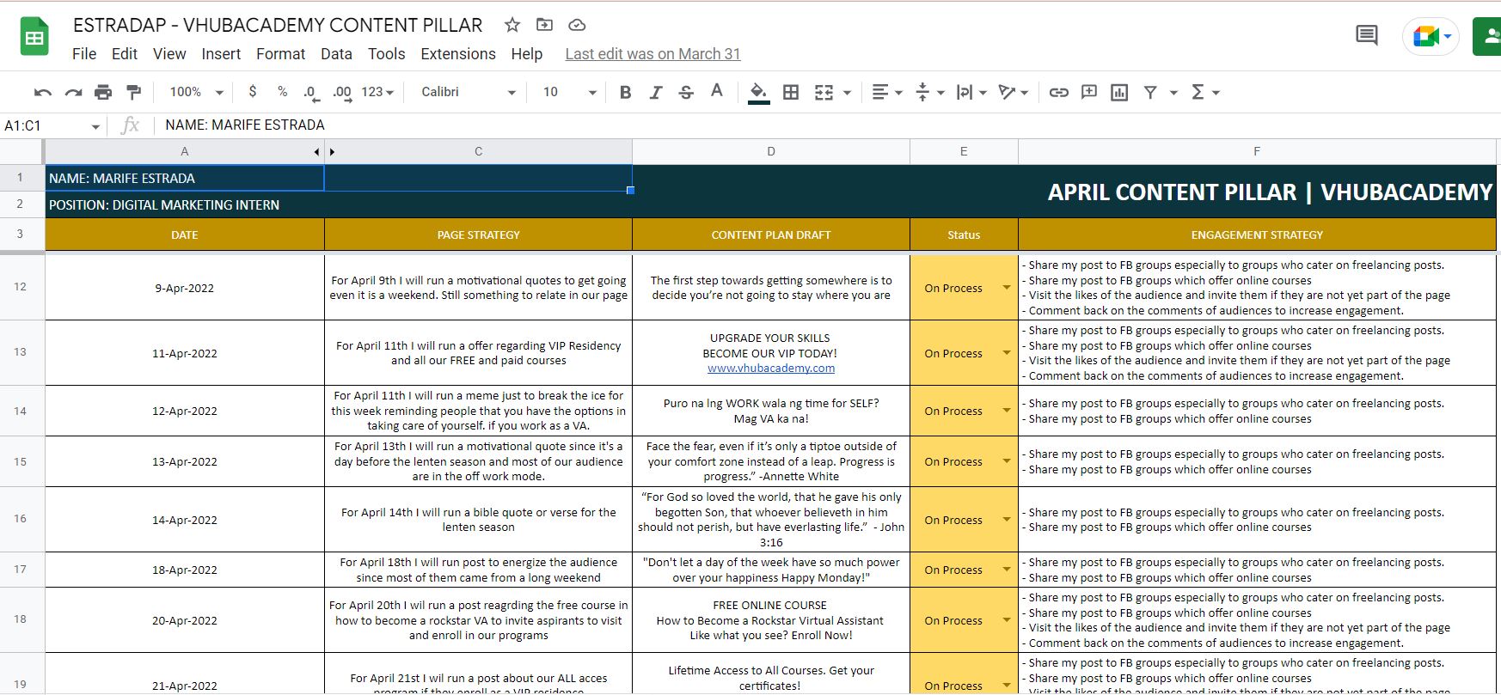This screenshot has width=1501, height=695.
Task: Click the document title ESTRADAP - VHUBACADEMY CONTENT PILLAR
Action: (x=278, y=25)
